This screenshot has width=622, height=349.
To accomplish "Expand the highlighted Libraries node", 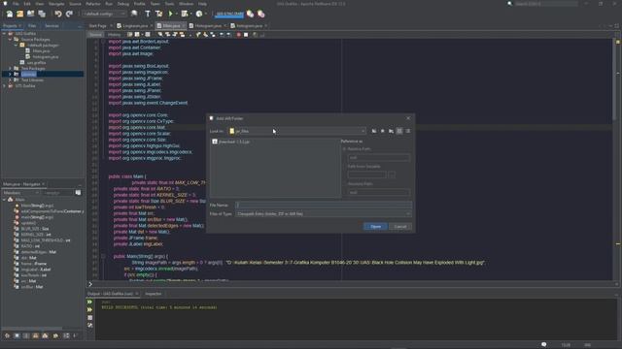I will 11,74.
